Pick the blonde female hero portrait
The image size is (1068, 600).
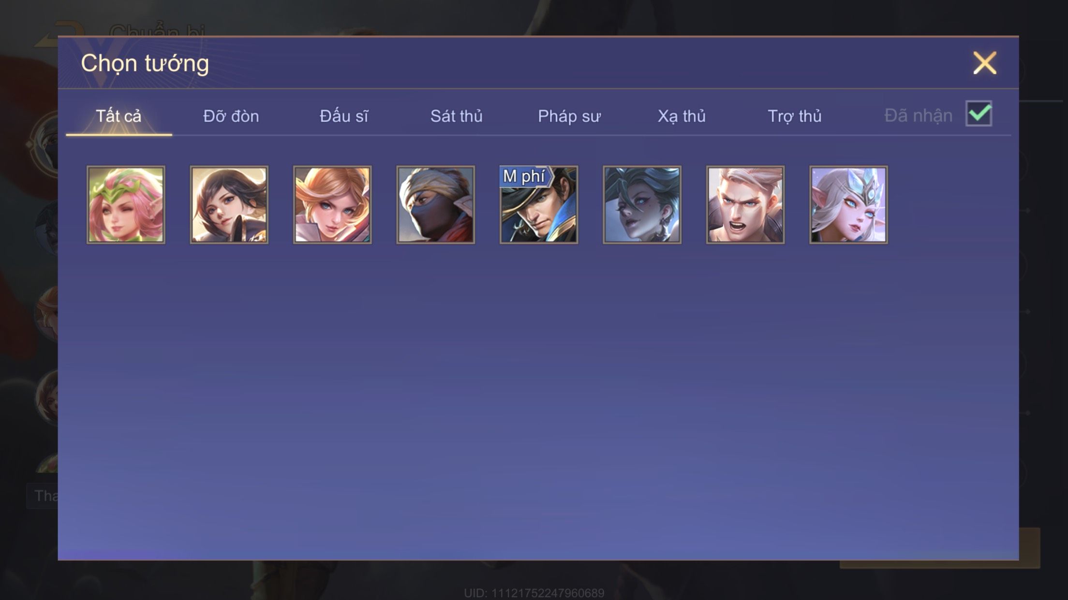pyautogui.click(x=332, y=205)
